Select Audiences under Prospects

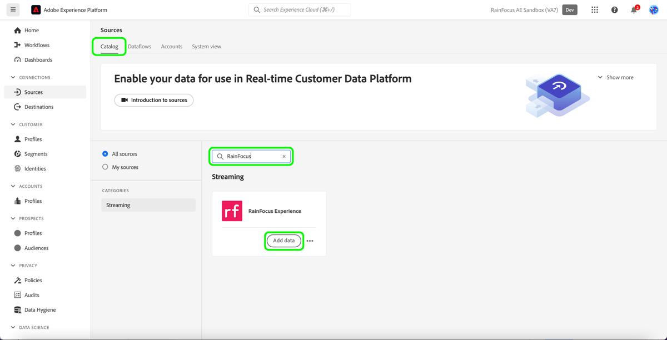(38, 248)
